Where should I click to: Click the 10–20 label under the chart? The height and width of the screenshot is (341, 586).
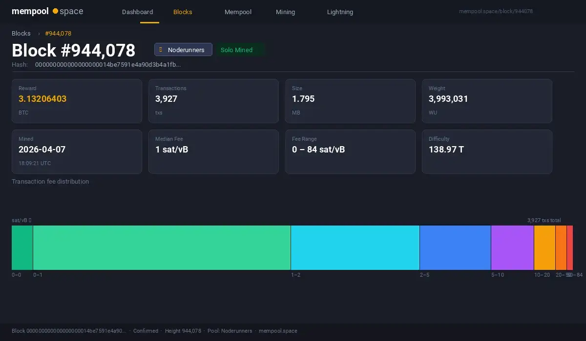point(542,275)
